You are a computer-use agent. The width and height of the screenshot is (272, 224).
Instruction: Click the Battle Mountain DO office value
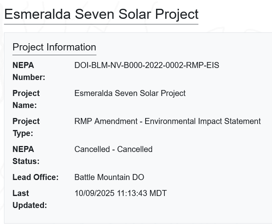[x=109, y=177]
